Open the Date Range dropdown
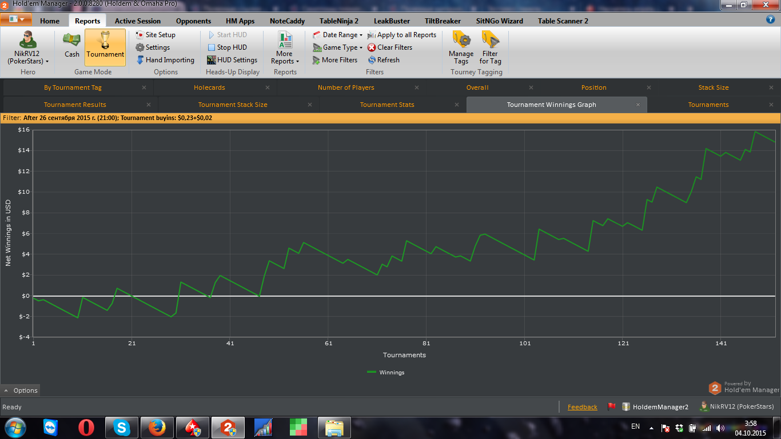 tap(338, 35)
